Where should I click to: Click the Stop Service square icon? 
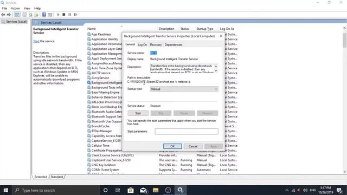click(64, 15)
